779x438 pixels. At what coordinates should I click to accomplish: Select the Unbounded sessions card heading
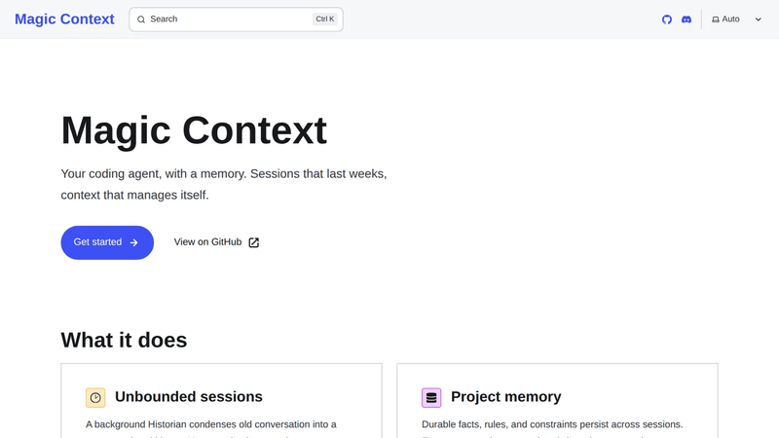coord(189,397)
